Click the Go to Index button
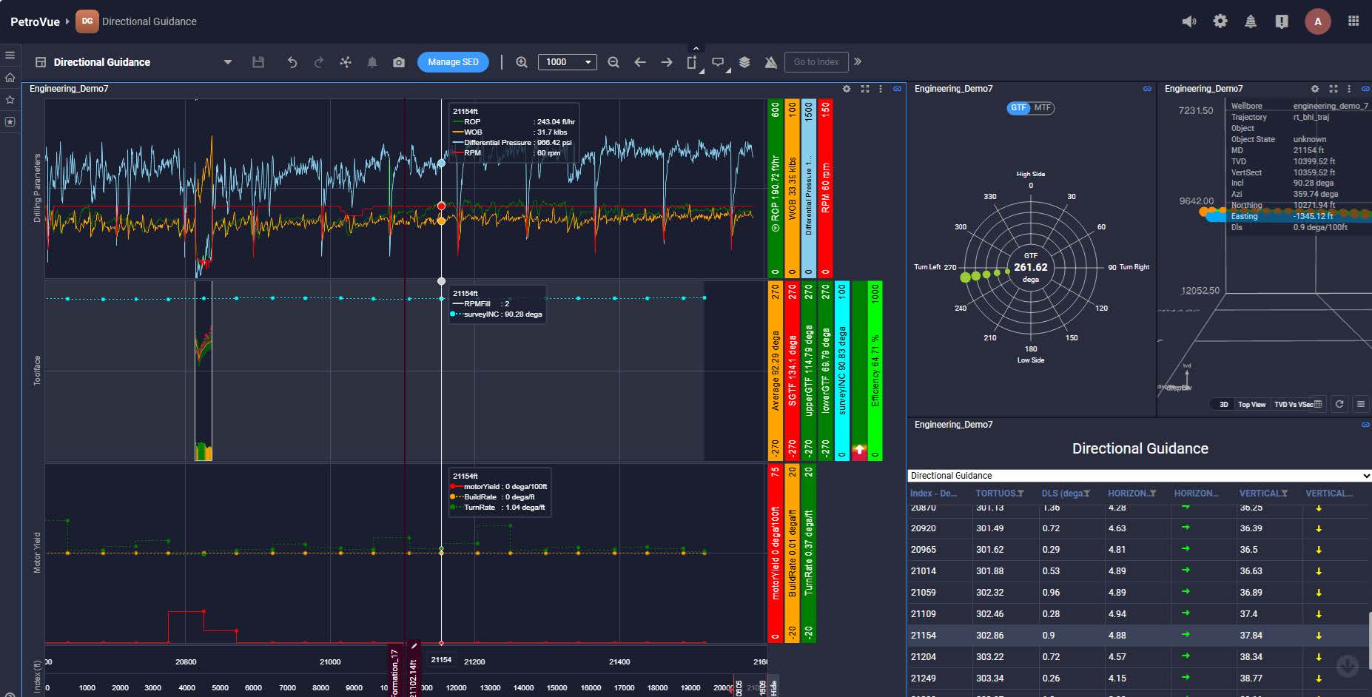Screen dimensions: 1372x697 click(x=816, y=62)
